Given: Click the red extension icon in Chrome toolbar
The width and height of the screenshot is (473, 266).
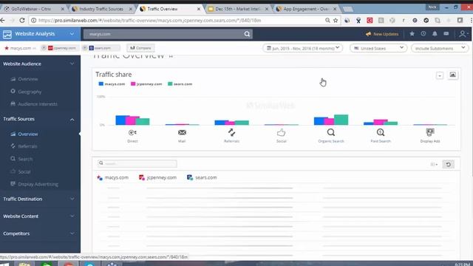Looking at the screenshot, I should click(370, 20).
